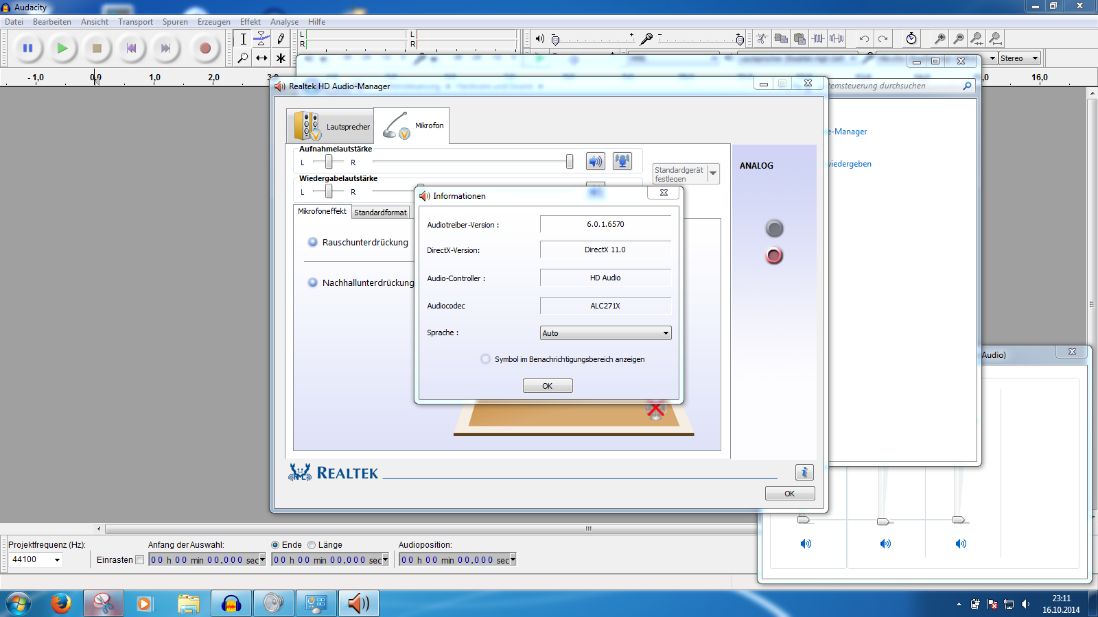The height and width of the screenshot is (617, 1098).
Task: Select the Time Shift tool
Action: pos(261,58)
